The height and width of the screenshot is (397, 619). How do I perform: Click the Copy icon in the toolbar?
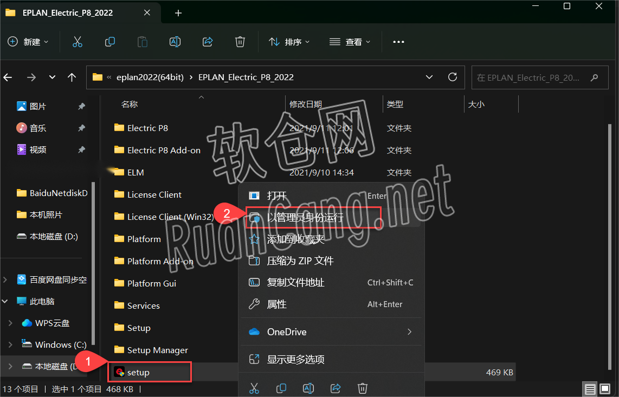pos(109,42)
